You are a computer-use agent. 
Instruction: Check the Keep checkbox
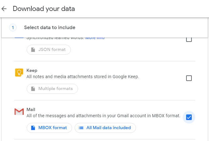point(189,78)
